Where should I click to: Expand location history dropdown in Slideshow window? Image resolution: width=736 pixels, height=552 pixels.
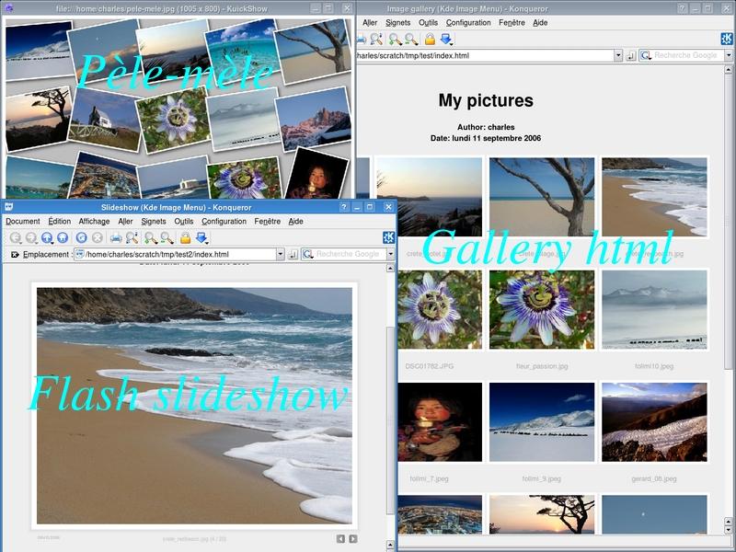point(281,255)
